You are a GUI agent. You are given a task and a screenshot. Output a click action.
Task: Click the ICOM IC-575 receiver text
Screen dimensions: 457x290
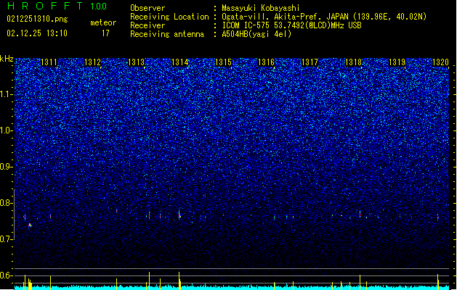[x=292, y=25]
